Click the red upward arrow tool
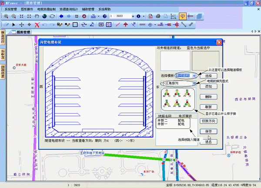 (x=126, y=25)
